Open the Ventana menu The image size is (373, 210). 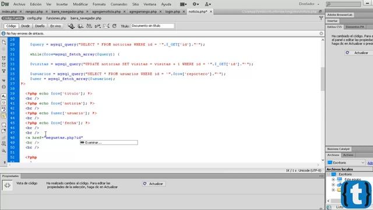(x=150, y=4)
